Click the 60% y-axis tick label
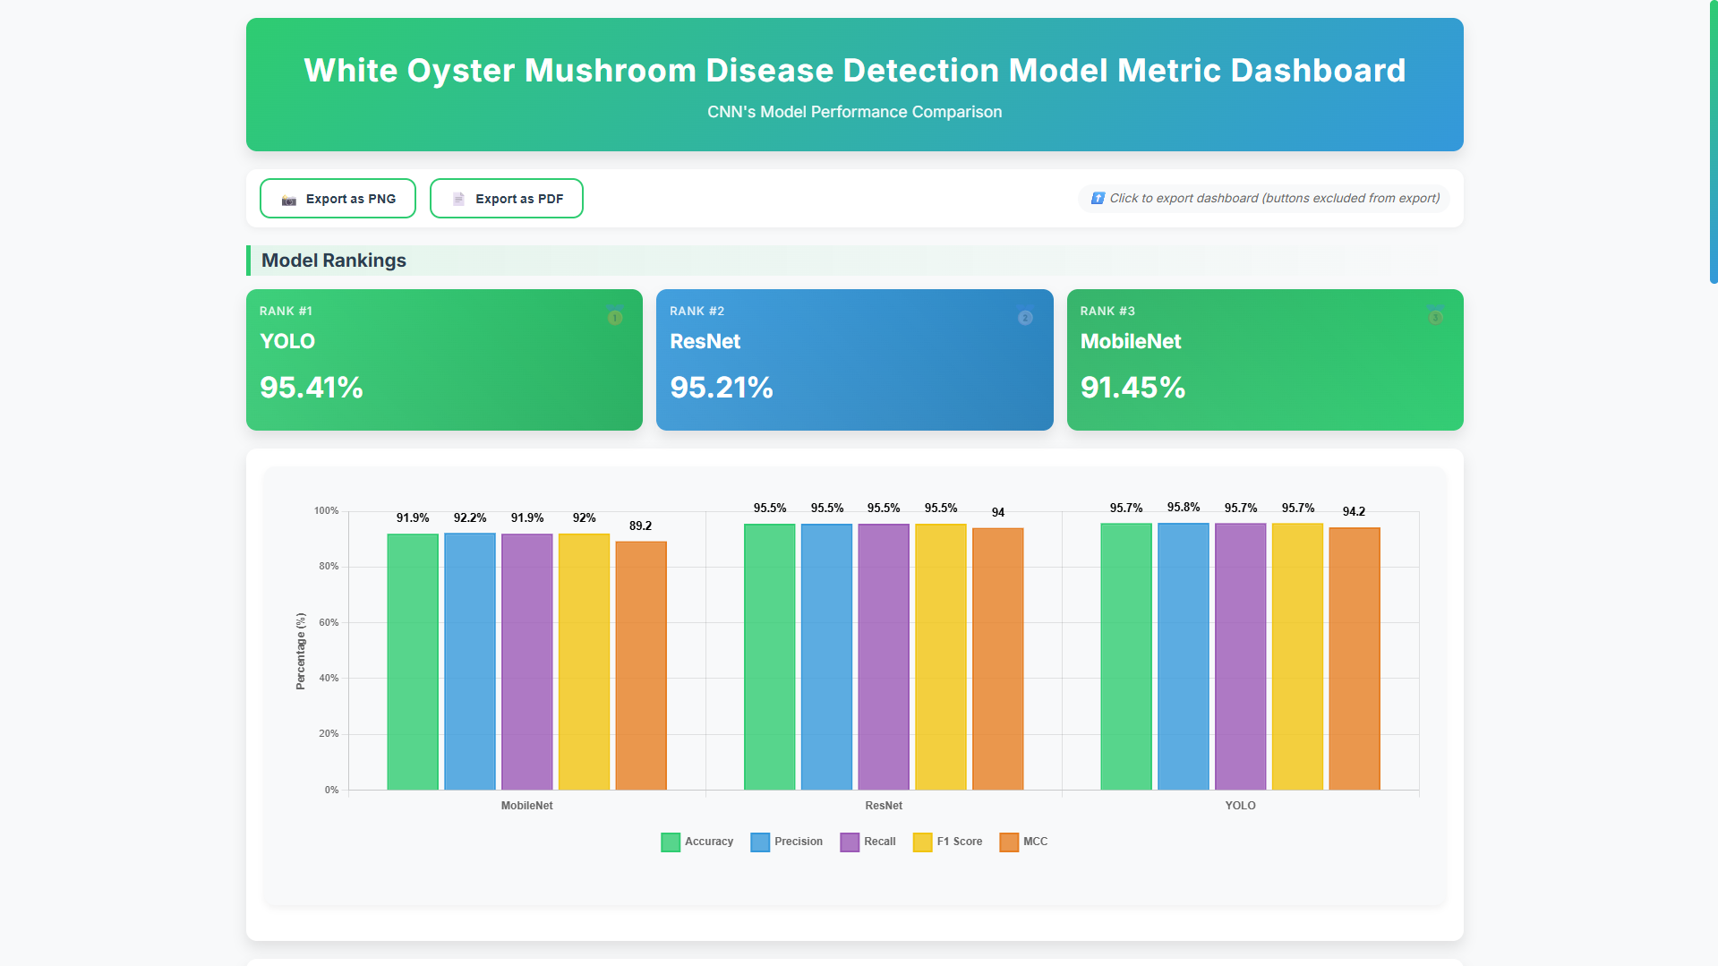Viewport: 1718px width, 966px height. tap(329, 622)
